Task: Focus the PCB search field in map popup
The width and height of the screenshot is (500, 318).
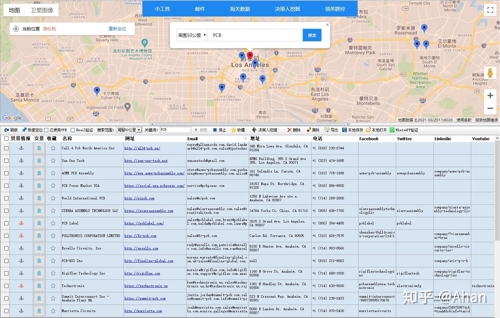Action: (x=255, y=35)
